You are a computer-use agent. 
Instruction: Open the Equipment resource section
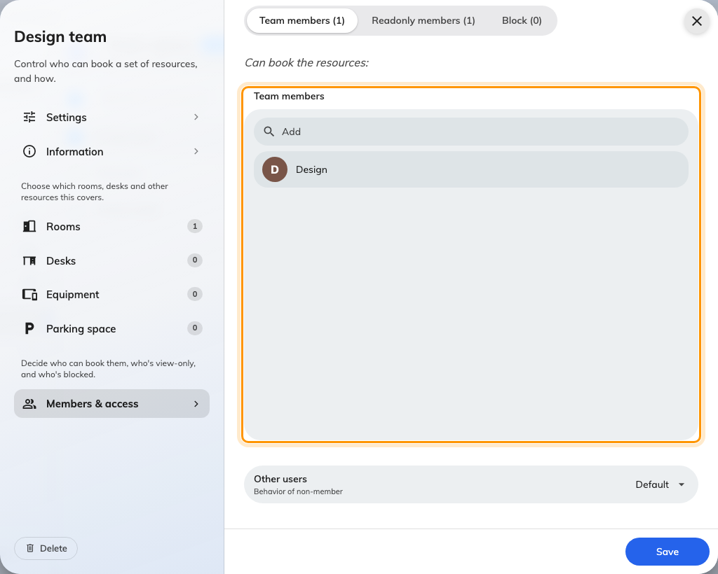(111, 294)
